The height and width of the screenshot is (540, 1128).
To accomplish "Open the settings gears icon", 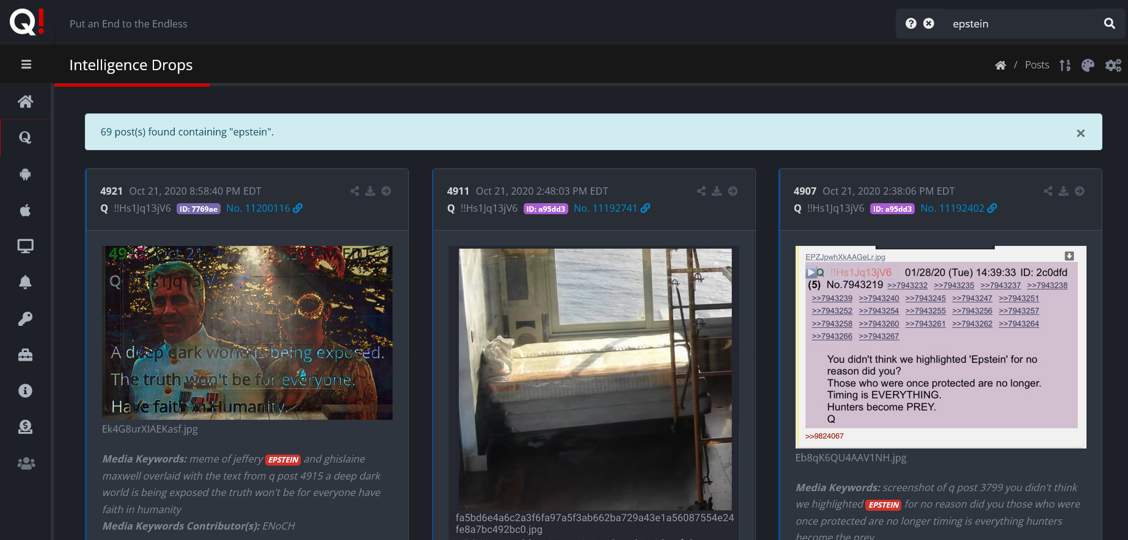I will pos(1113,65).
